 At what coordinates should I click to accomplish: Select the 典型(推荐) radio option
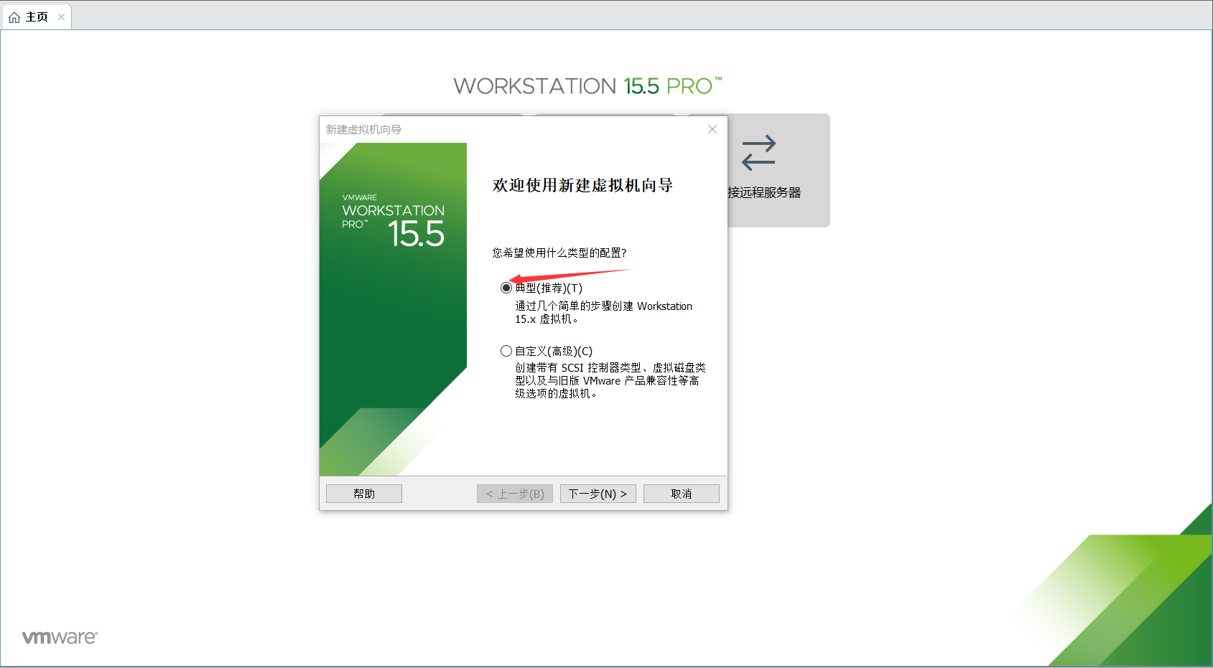[x=506, y=288]
